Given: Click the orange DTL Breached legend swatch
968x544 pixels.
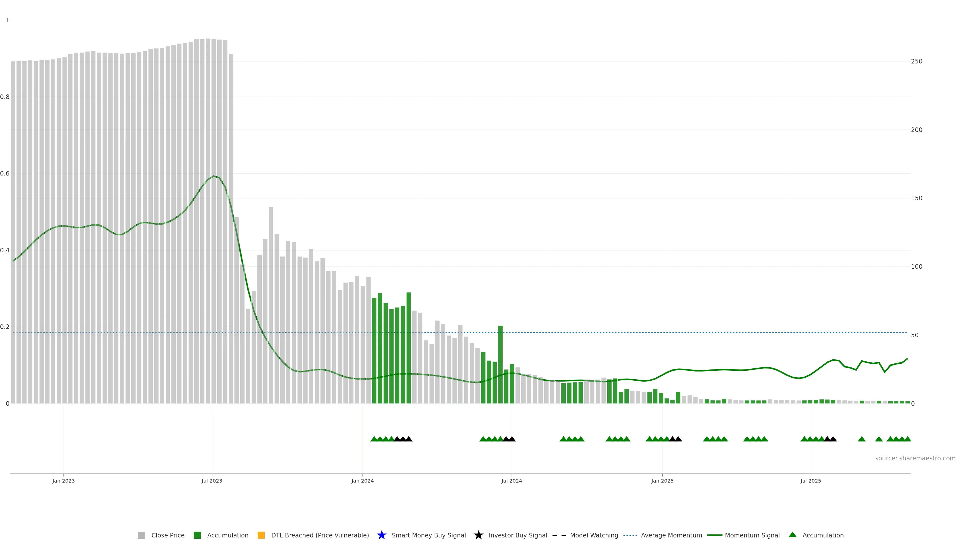Looking at the screenshot, I should (261, 535).
